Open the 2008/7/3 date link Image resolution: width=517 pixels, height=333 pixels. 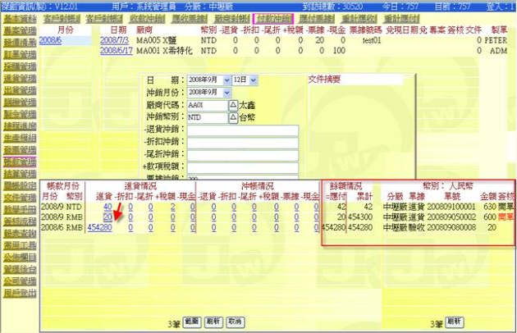115,39
